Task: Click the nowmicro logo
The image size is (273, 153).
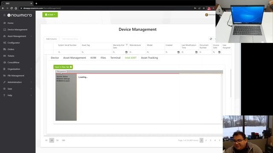Action: (20, 15)
